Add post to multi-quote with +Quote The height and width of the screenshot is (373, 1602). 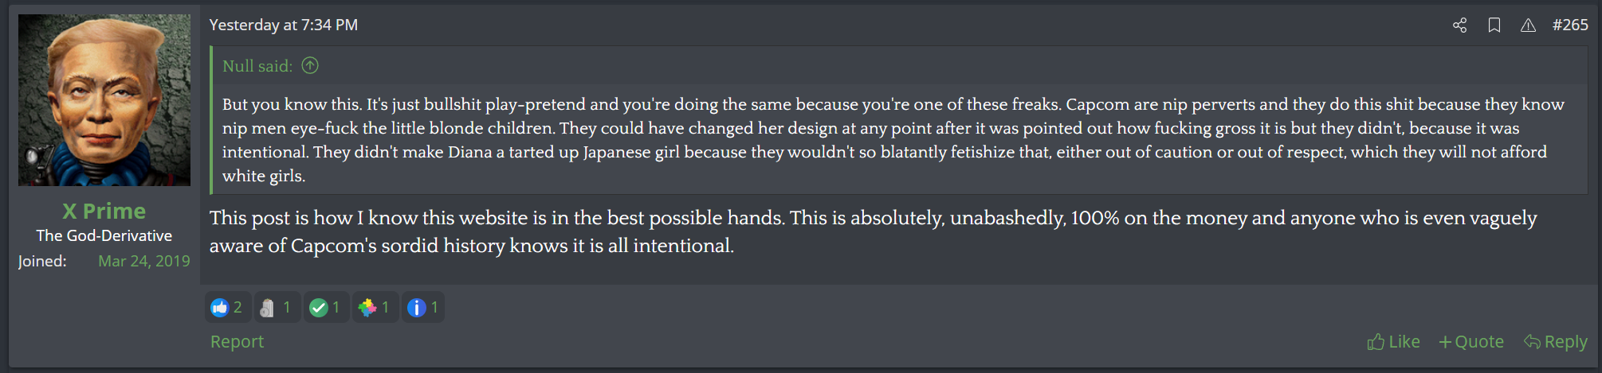pyautogui.click(x=1471, y=342)
